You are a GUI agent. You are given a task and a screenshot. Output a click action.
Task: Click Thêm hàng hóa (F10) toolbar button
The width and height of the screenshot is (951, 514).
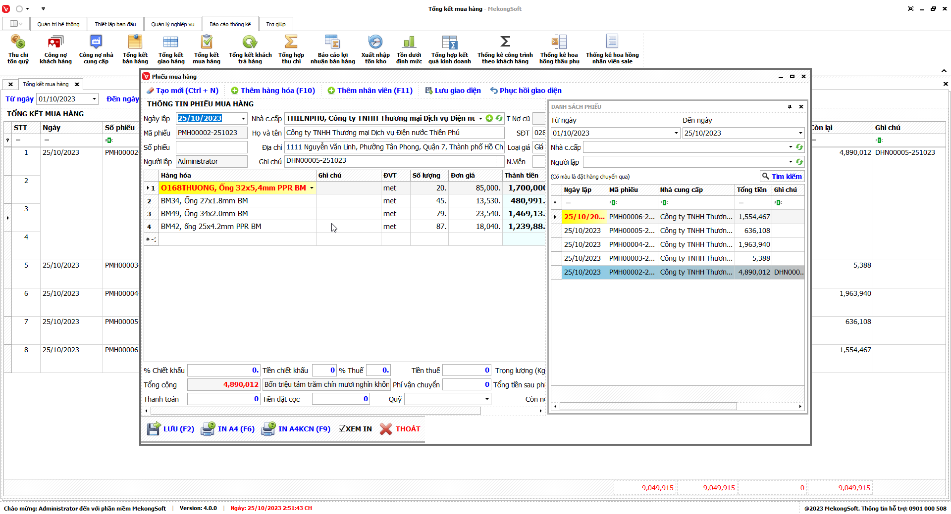click(273, 91)
